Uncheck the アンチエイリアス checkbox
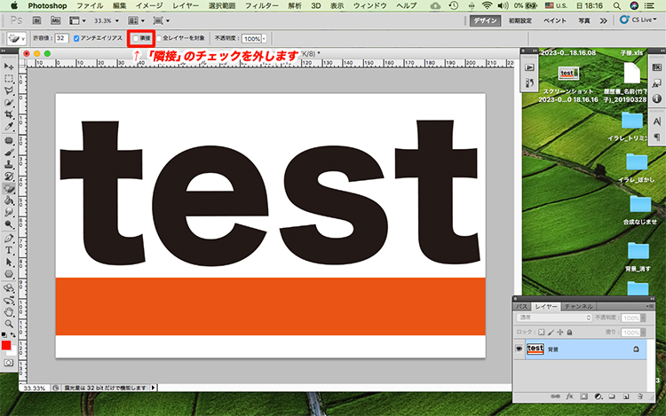Screen dimensions: 666x416 [77, 39]
